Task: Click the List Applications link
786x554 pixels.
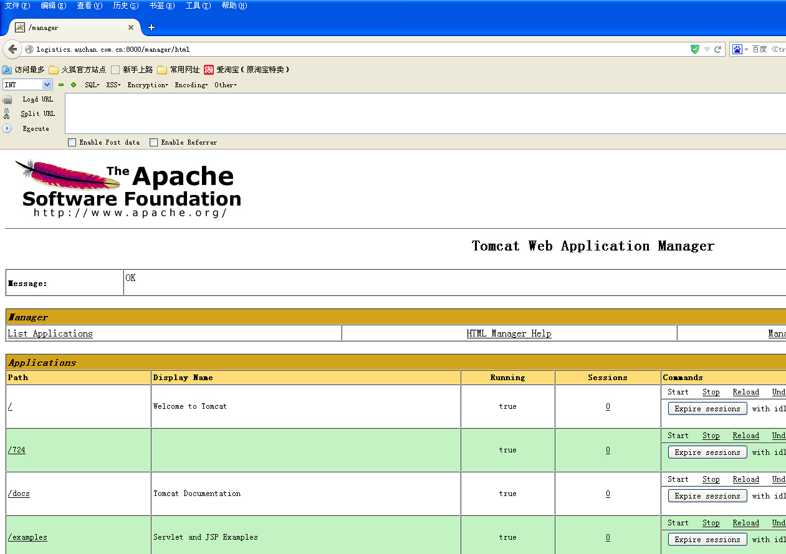Action: (50, 333)
